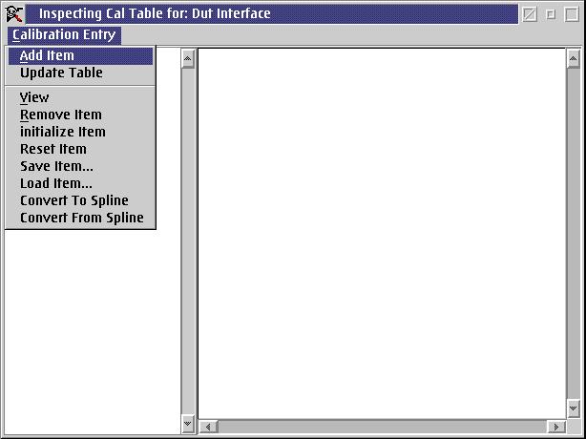Image resolution: width=586 pixels, height=439 pixels.
Task: Click the horizontal scrollbar track
Action: (x=383, y=427)
